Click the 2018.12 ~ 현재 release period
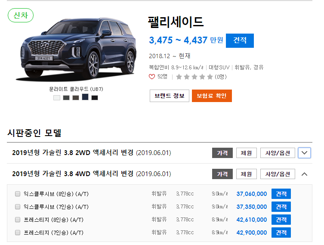 170,56
